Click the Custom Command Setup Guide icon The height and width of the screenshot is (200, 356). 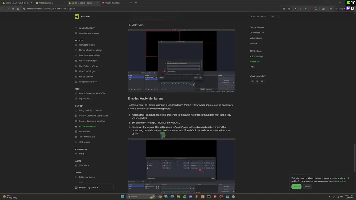76,116
